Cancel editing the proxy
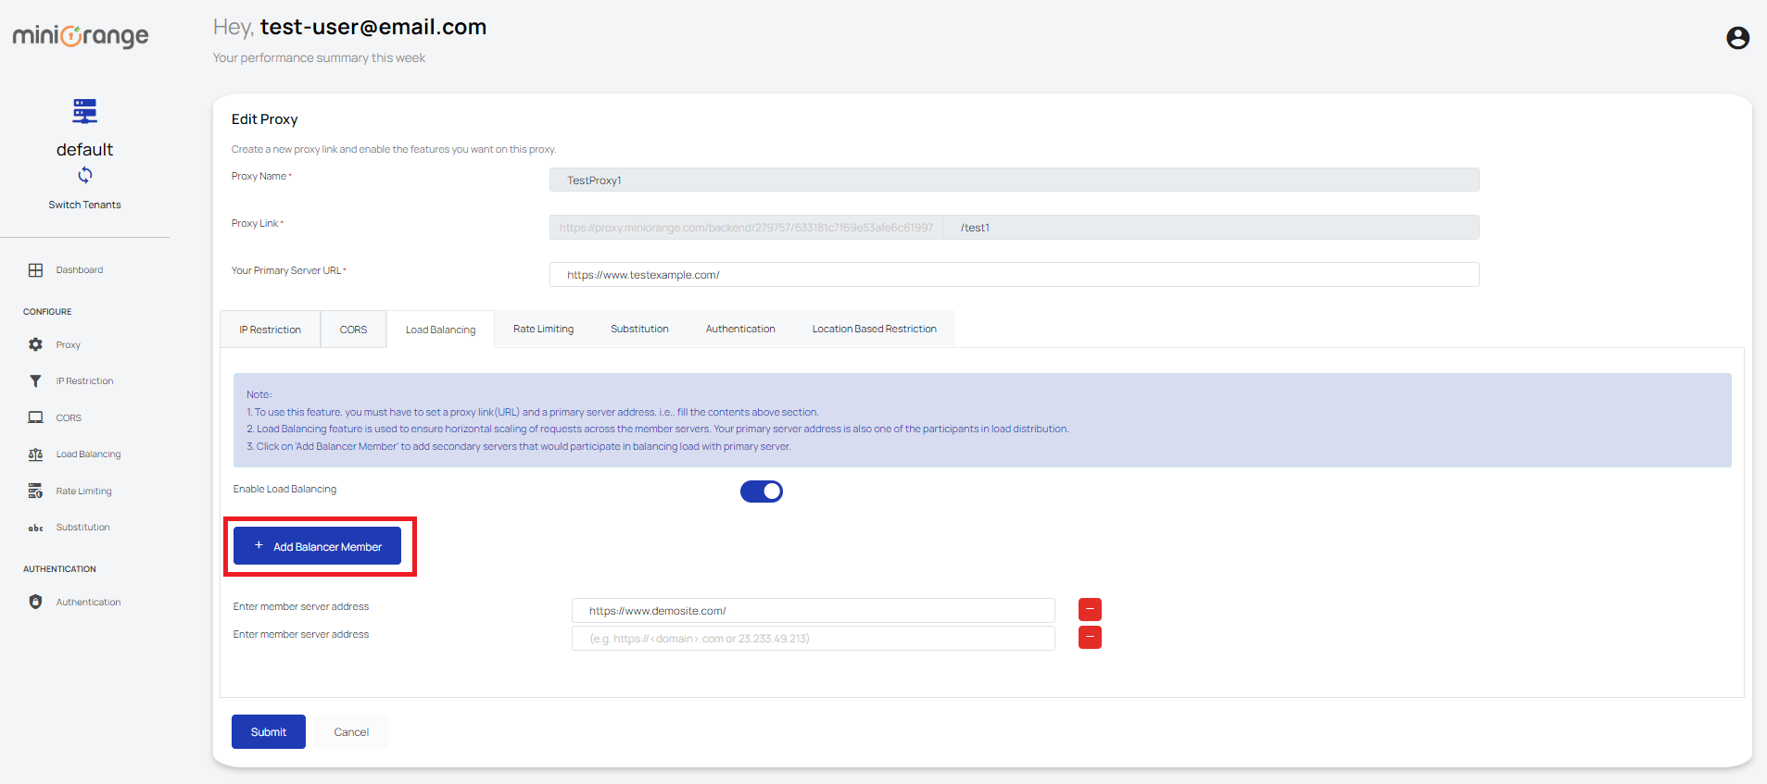This screenshot has height=784, width=1767. 351,732
